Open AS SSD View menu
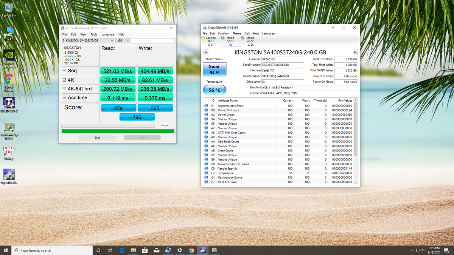This screenshot has width=454, height=255. 83,34
